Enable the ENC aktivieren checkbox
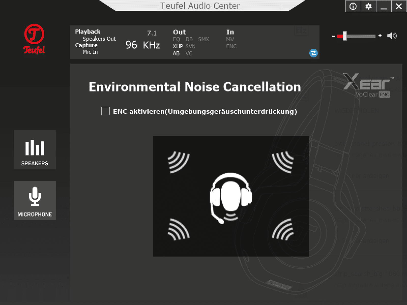This screenshot has width=407, height=305. pos(106,111)
